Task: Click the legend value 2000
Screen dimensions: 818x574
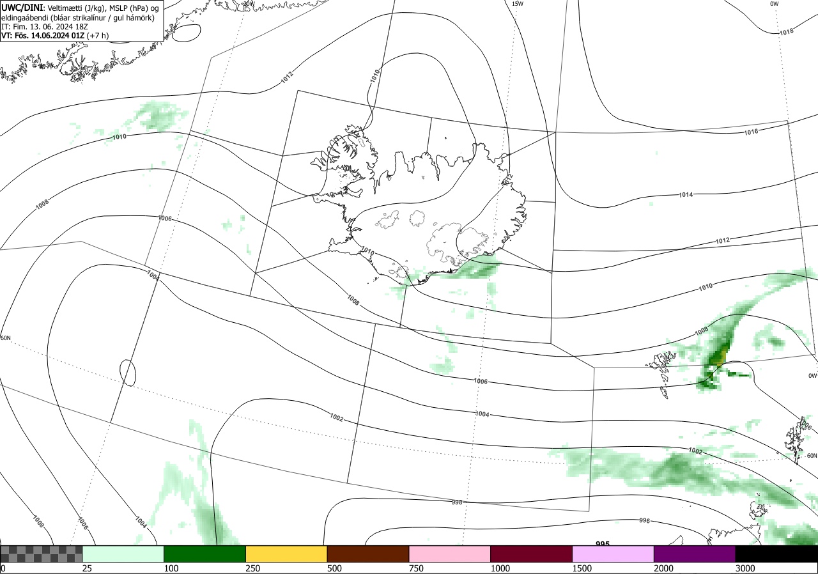Action: click(665, 568)
